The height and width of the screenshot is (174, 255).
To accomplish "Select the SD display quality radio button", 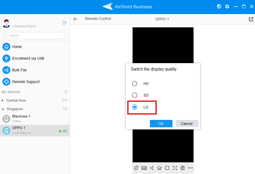I will pyautogui.click(x=135, y=95).
